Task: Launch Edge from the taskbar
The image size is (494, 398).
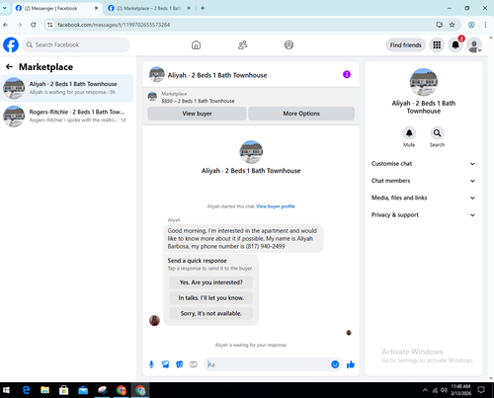Action: [x=26, y=390]
